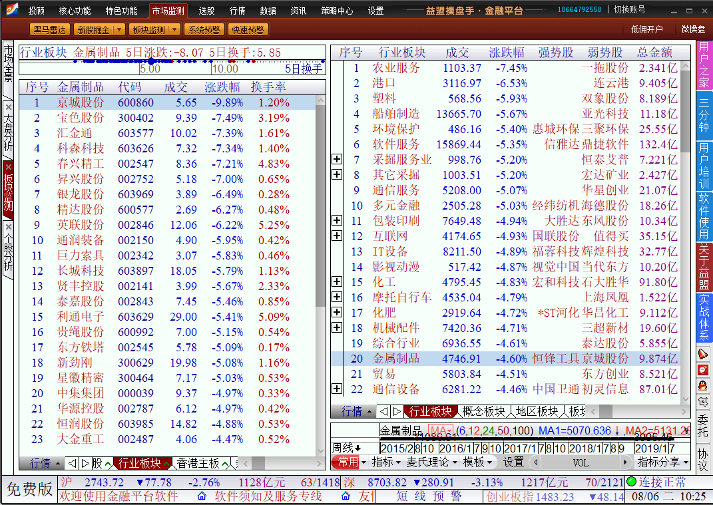Screen dimensions: 713x505
Task: Close the 大盘分析 side tab
Action: (x=8, y=107)
